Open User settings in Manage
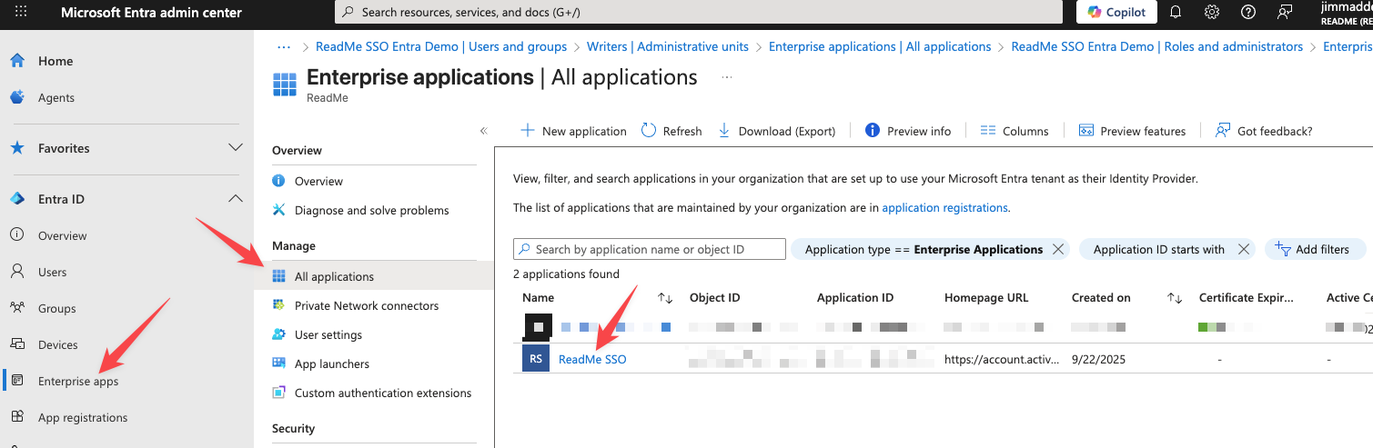The width and height of the screenshot is (1373, 448). [328, 334]
